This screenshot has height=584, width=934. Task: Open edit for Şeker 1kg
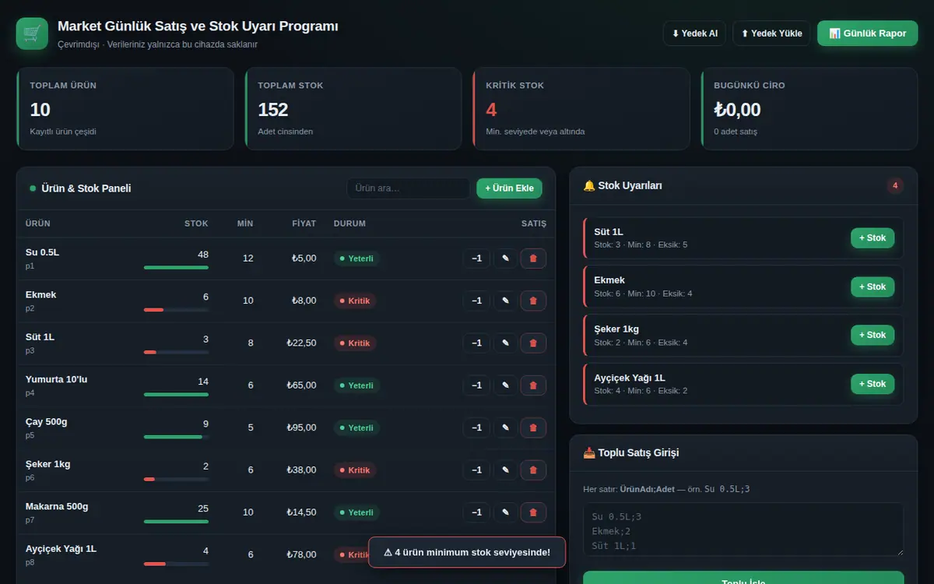[505, 470]
